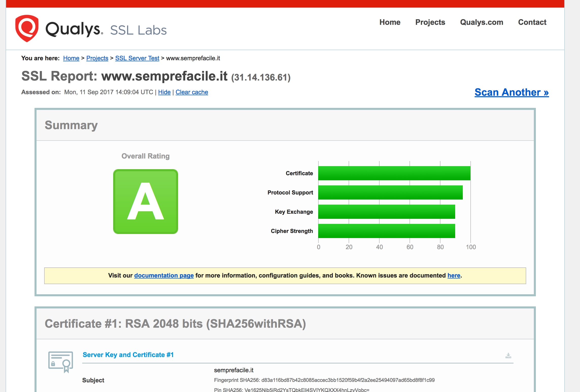Download certificate via download icon
Screen dimensions: 580x392
click(508, 356)
